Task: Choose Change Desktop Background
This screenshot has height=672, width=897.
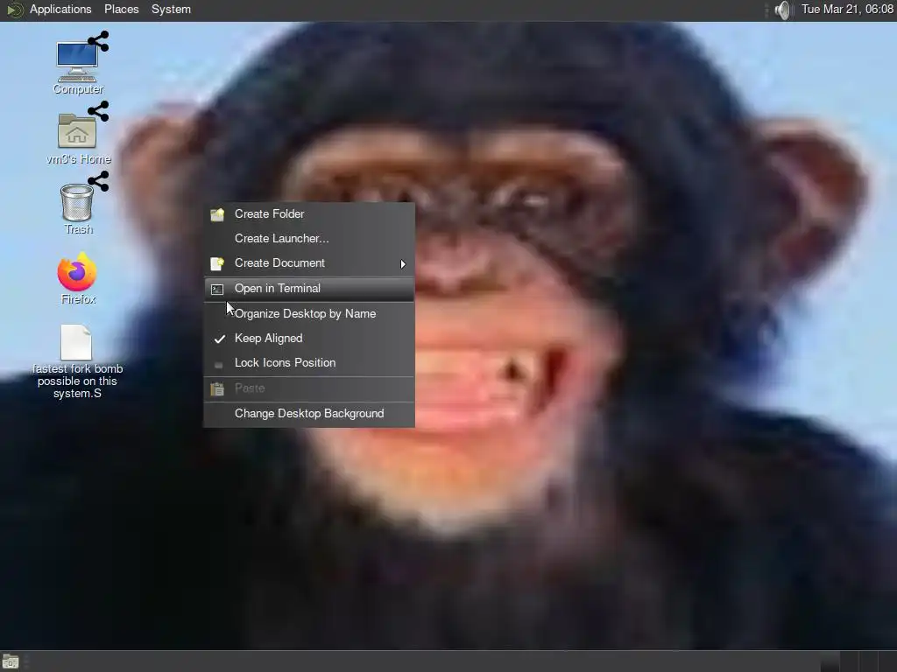Action: (x=309, y=413)
